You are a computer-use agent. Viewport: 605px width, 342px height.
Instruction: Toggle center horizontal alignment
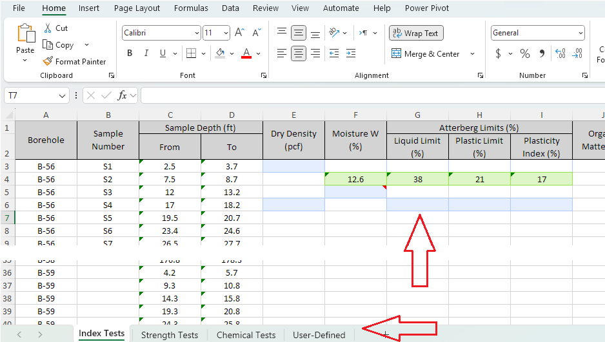(x=298, y=53)
